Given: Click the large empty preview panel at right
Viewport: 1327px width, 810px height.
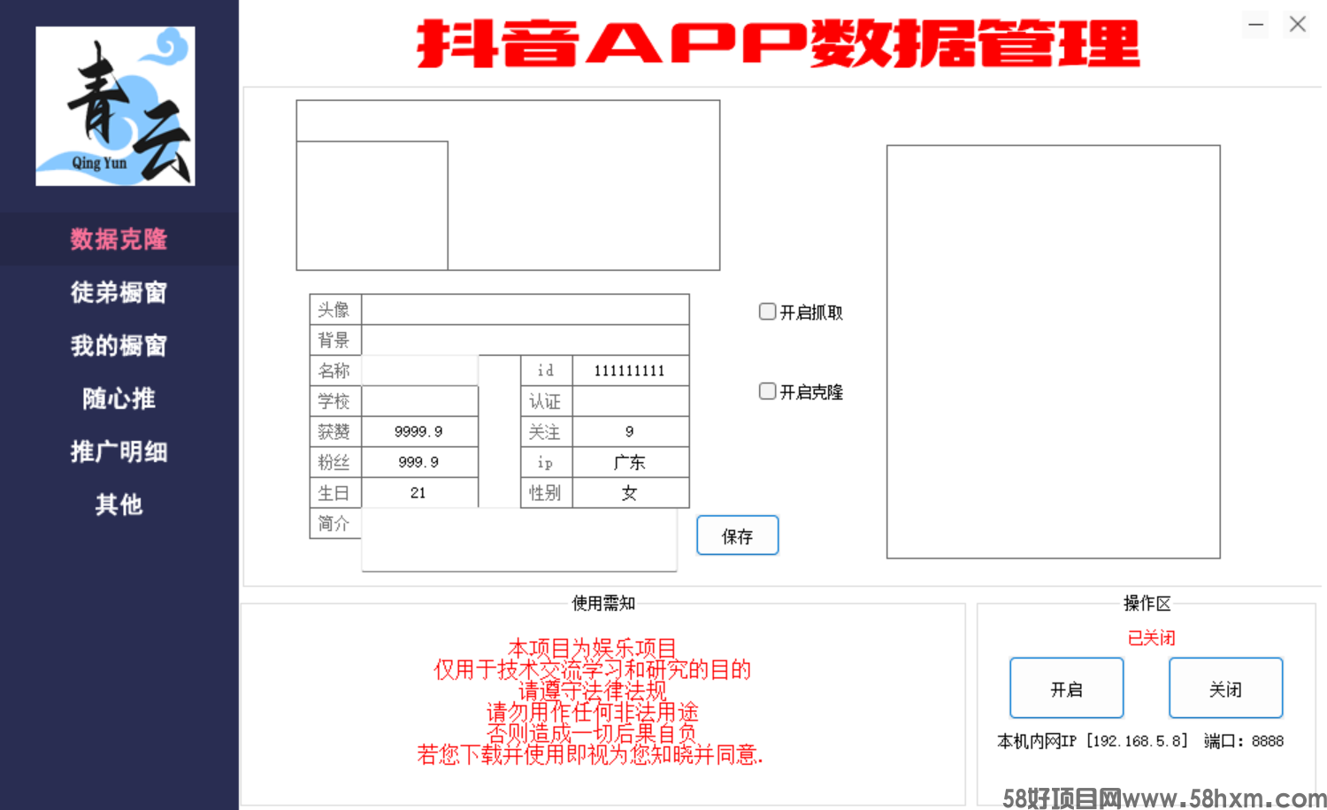Looking at the screenshot, I should [x=1054, y=352].
